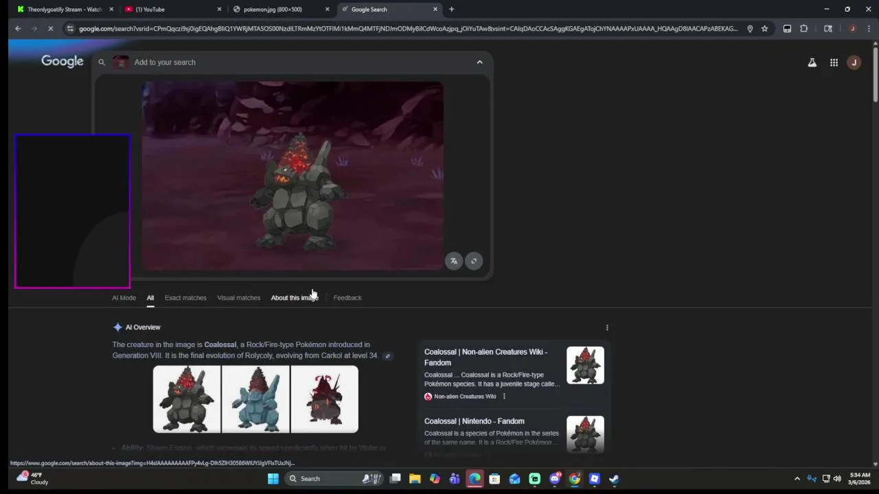Viewport: 879px width, 494px height.
Task: Open Chrome profile avatar in toolbar
Action: tap(852, 29)
